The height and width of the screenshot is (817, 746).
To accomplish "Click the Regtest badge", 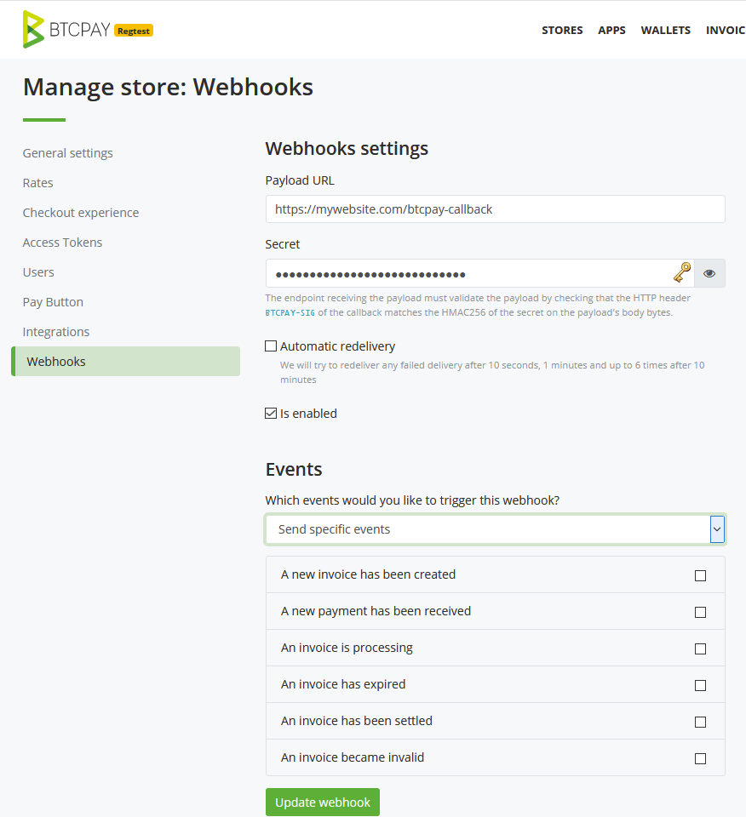I will (134, 31).
